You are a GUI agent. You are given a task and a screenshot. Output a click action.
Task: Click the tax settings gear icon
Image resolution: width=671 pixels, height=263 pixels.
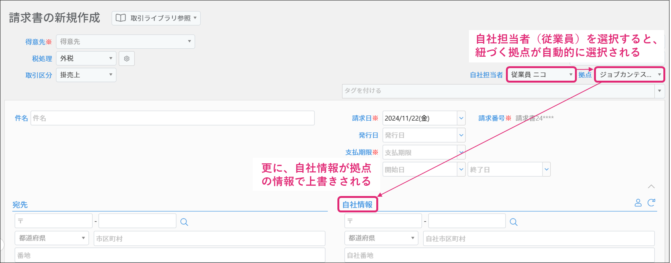pyautogui.click(x=127, y=59)
